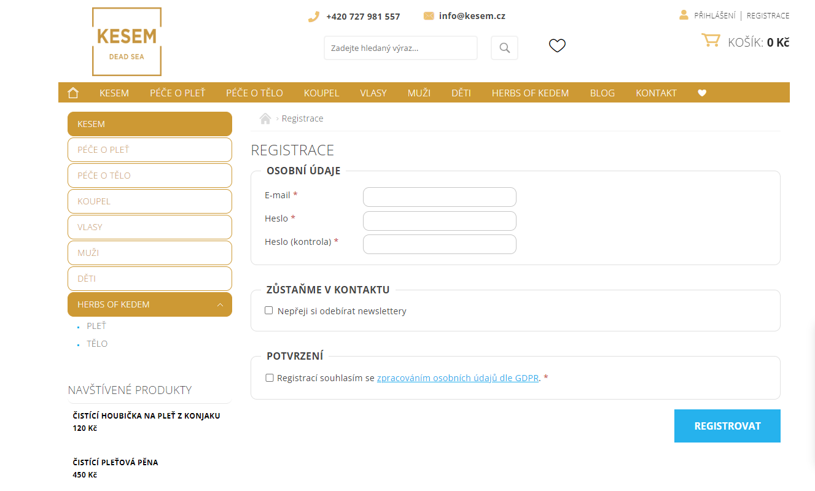Click the Registrace breadcrumb text

[302, 118]
